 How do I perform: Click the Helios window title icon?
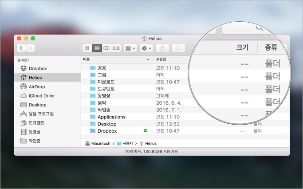click(144, 39)
